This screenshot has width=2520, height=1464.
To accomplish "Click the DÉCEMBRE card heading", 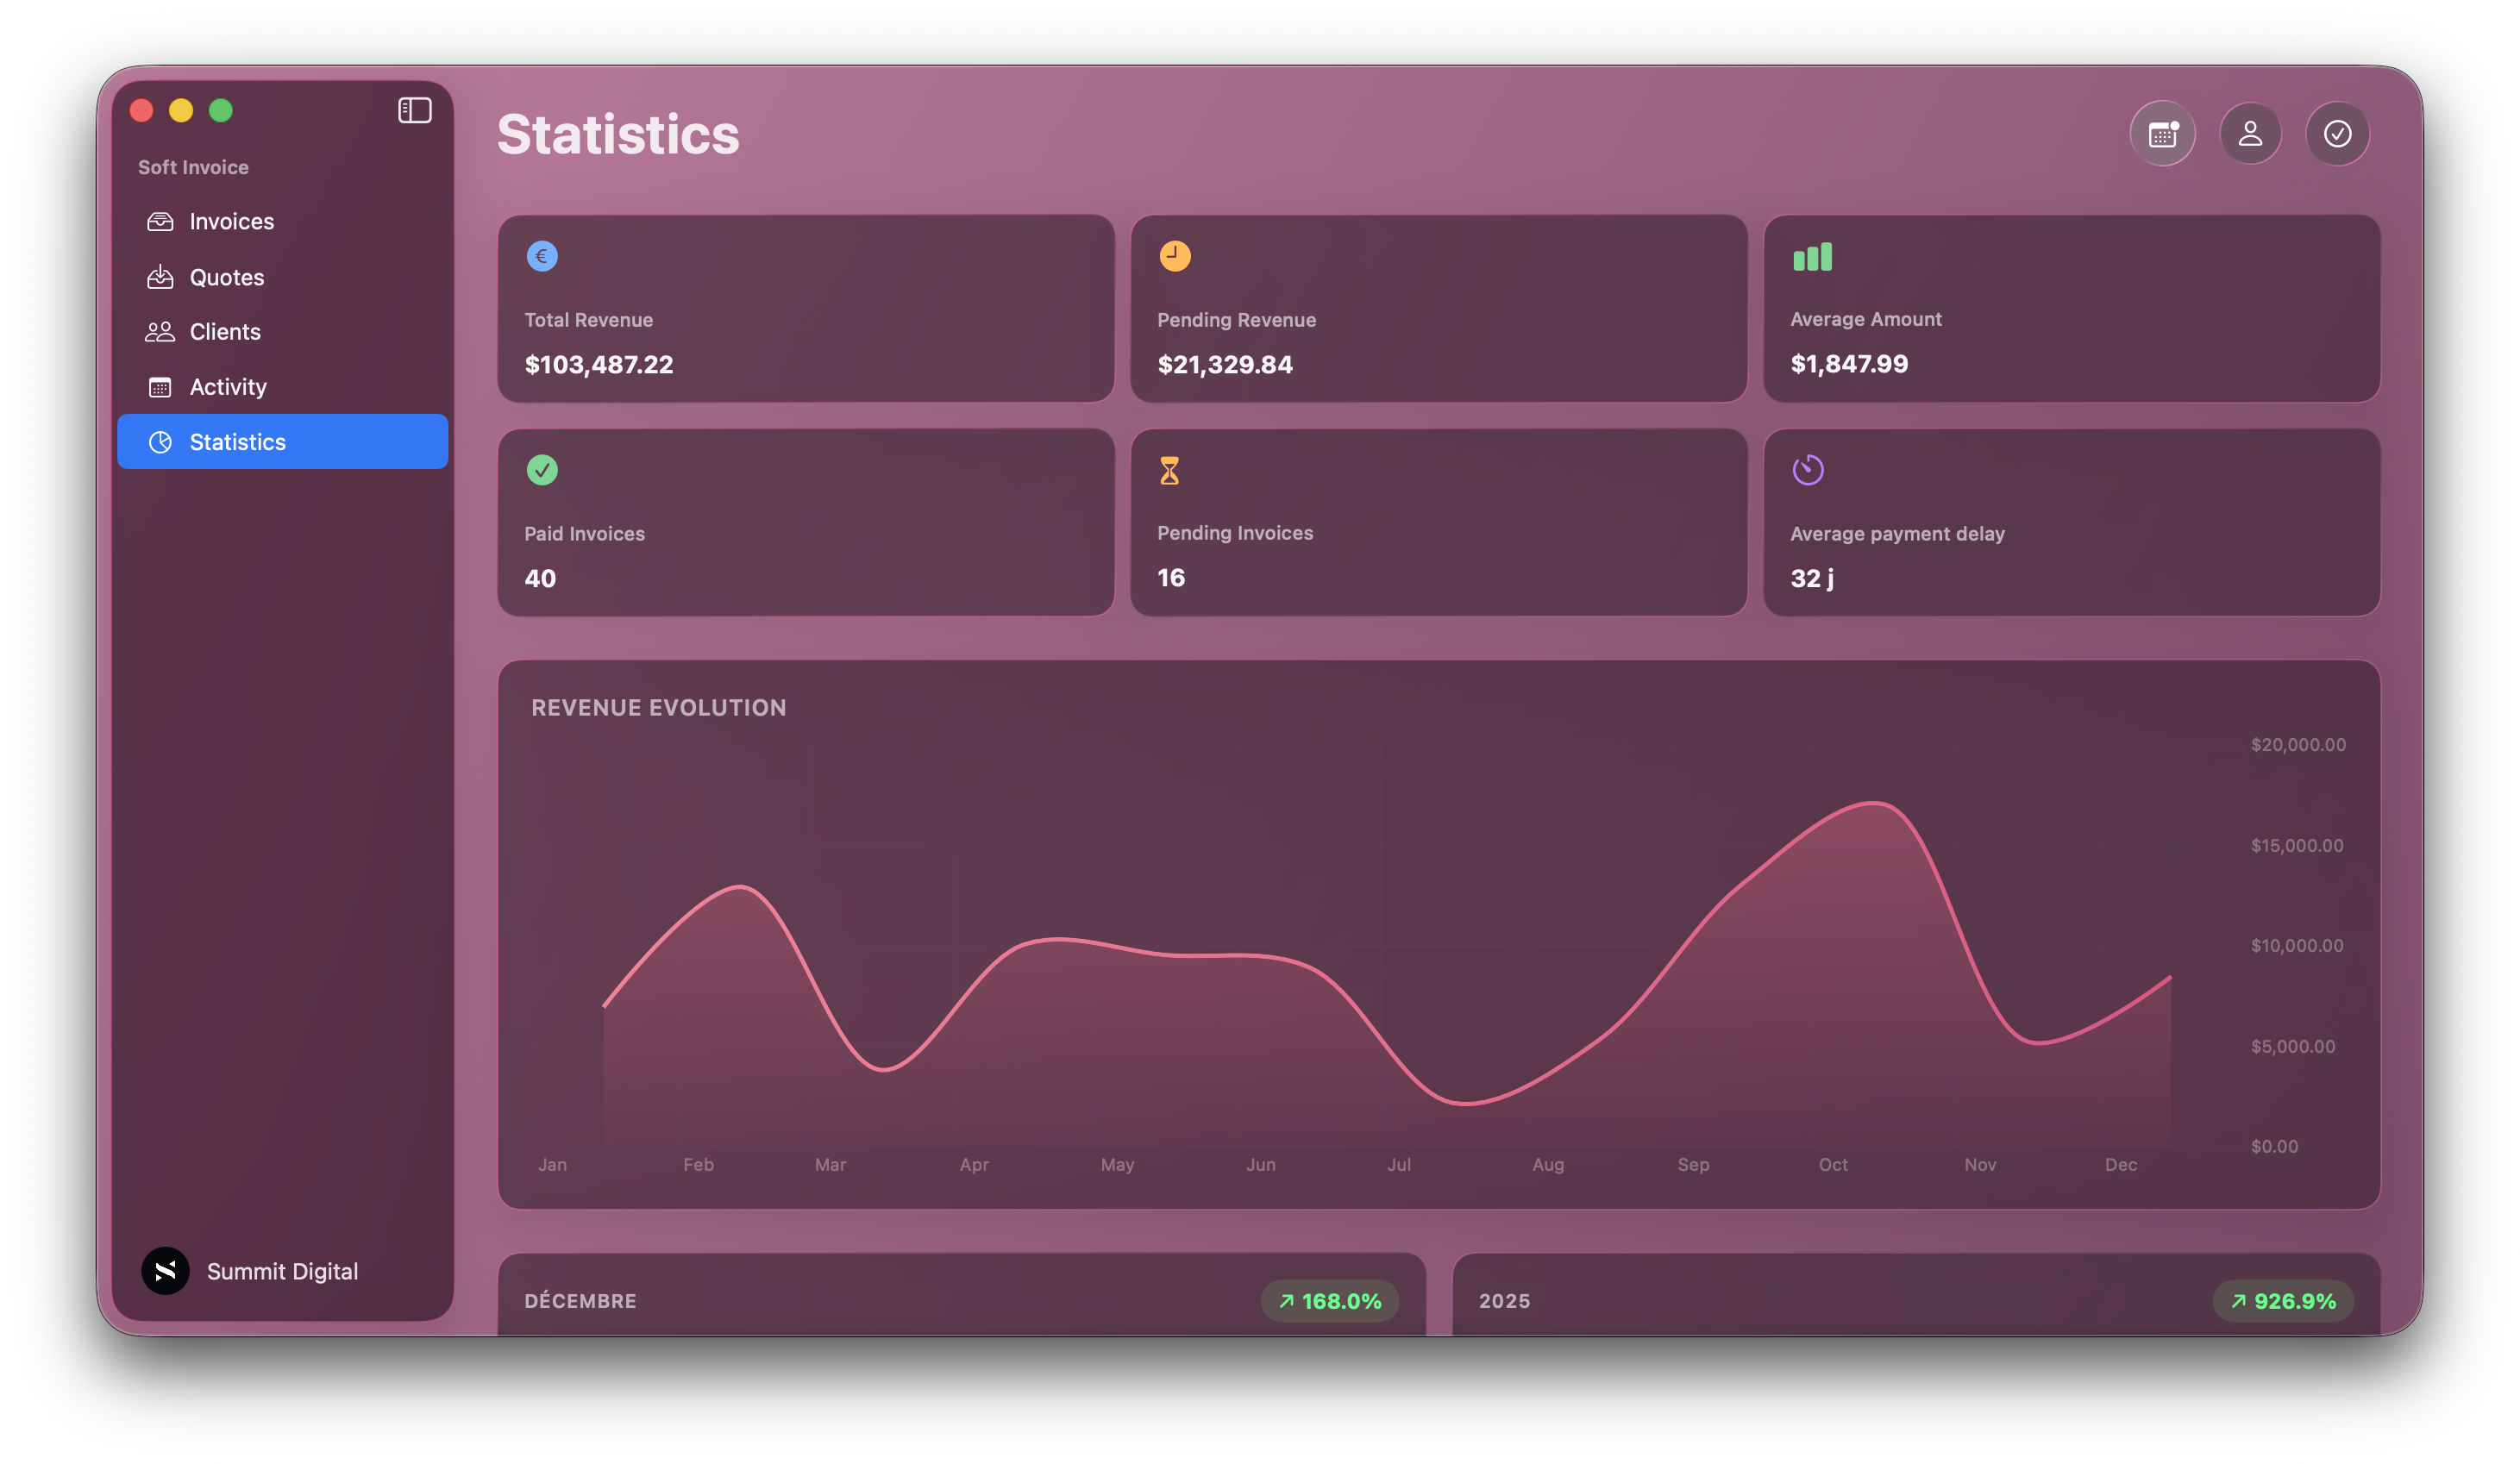I will point(580,1301).
